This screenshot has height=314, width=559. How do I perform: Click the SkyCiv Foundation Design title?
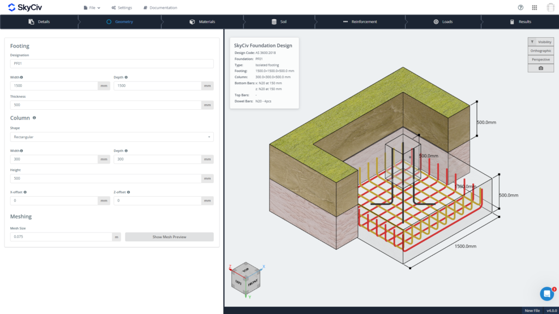263,45
